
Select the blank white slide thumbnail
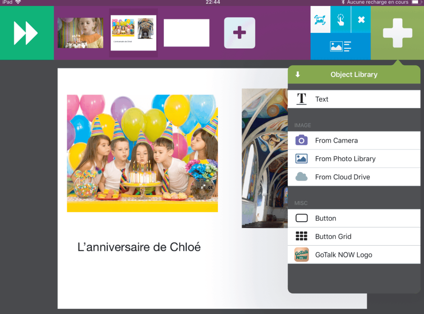[187, 33]
